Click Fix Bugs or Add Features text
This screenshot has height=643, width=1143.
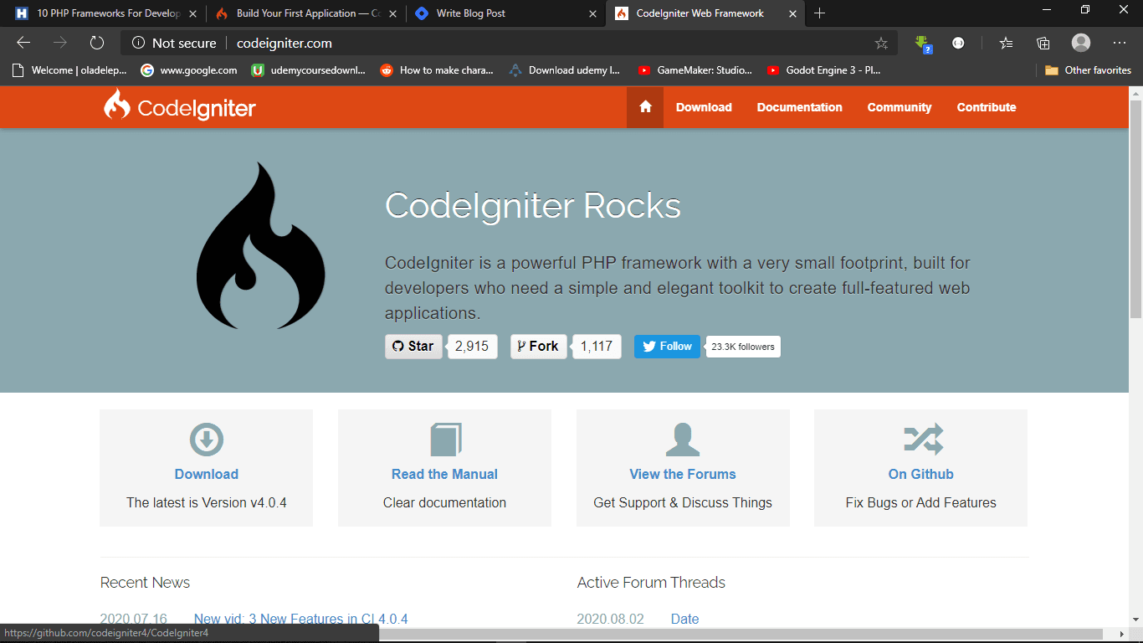tap(920, 503)
